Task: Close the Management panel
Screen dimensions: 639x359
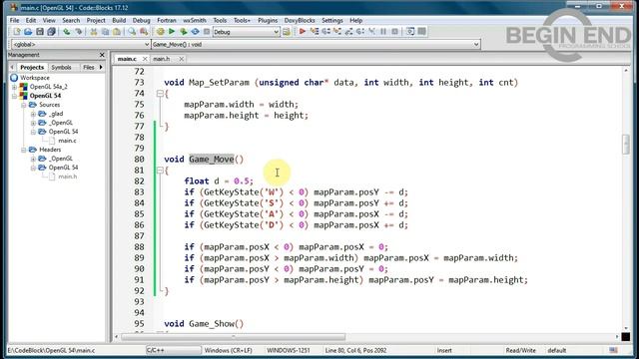Action: coord(102,55)
